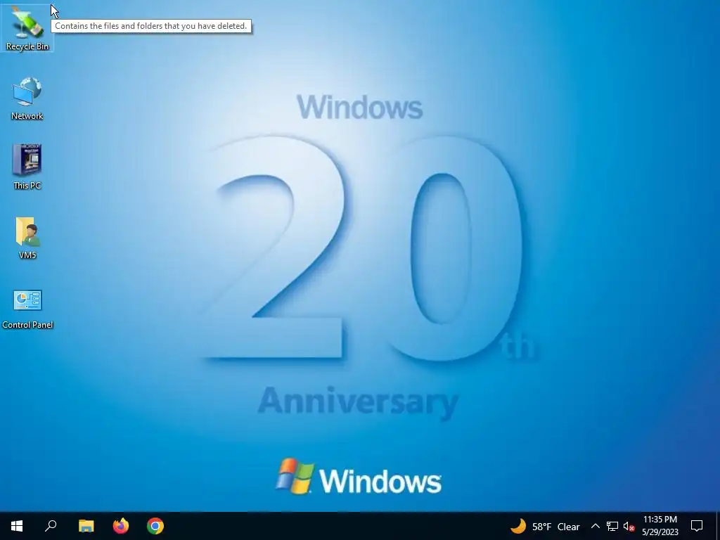The image size is (720, 540).
Task: Open the Windows Start menu
Action: [x=17, y=526]
